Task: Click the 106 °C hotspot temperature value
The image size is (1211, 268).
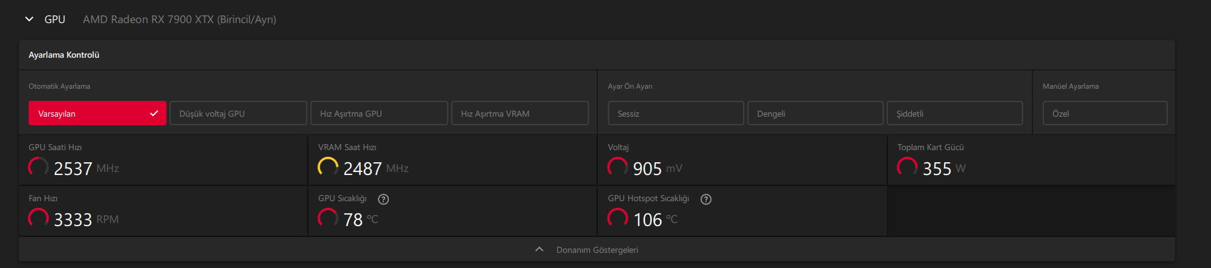Action: 655,219
